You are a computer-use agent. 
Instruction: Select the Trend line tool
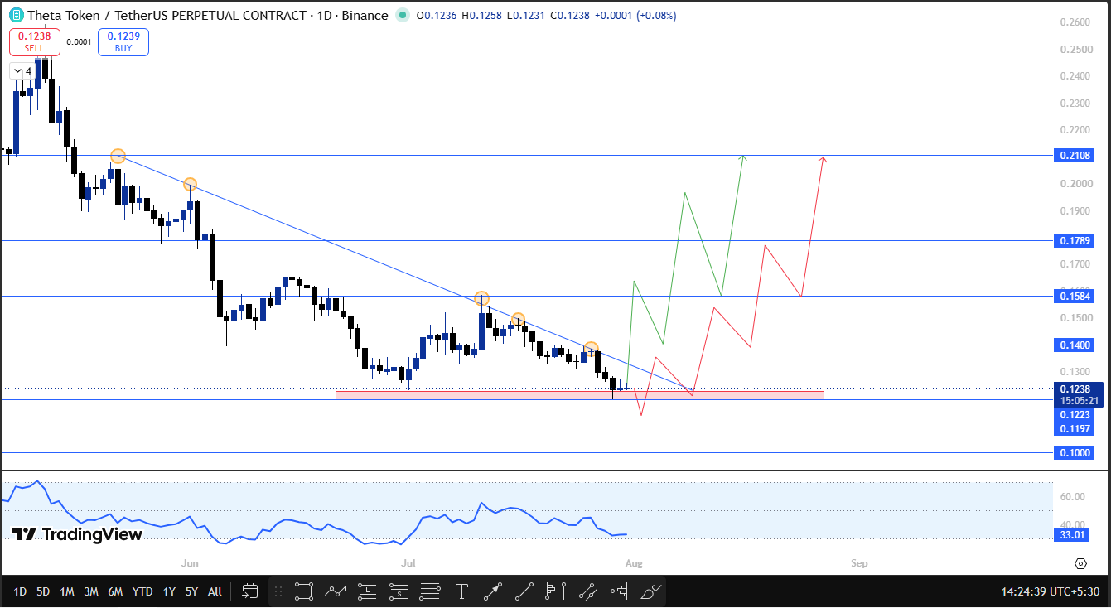[x=524, y=591]
